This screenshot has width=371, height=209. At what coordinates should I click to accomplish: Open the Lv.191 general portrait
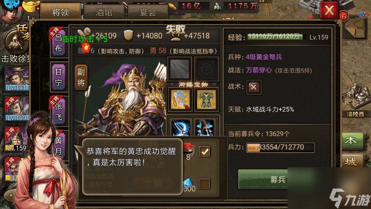point(17,79)
